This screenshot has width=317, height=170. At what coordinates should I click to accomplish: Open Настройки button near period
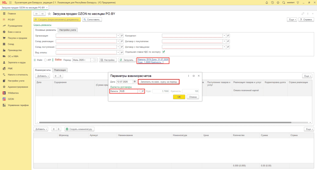[x=108, y=60]
